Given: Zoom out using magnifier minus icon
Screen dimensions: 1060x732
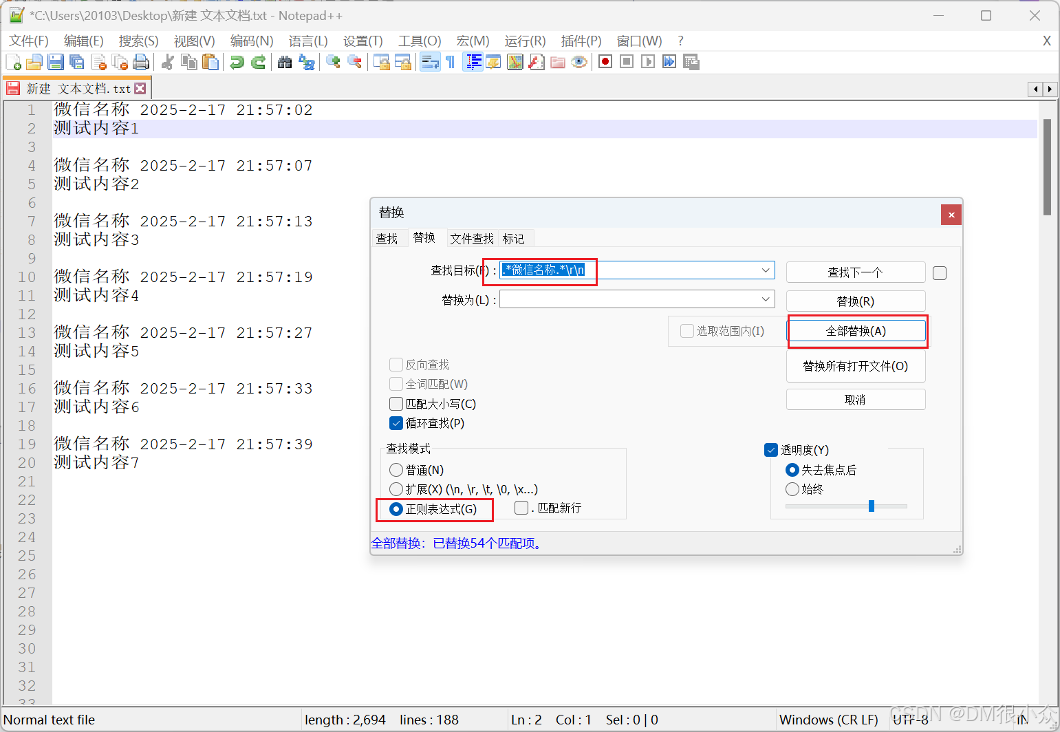Looking at the screenshot, I should click(x=354, y=62).
